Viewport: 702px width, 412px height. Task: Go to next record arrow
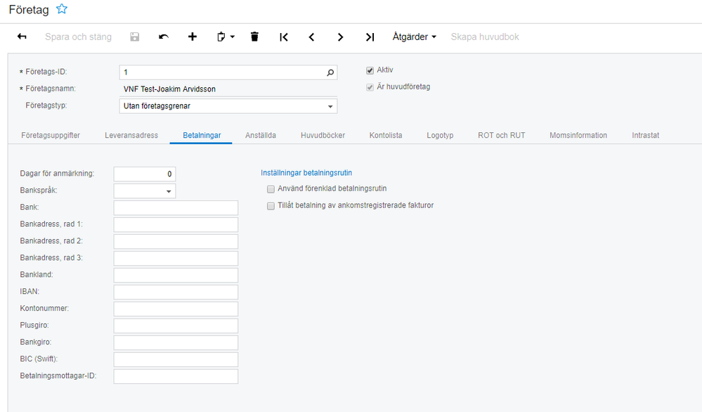pos(341,37)
